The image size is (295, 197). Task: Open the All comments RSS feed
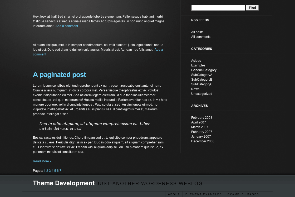pyautogui.click(x=201, y=37)
